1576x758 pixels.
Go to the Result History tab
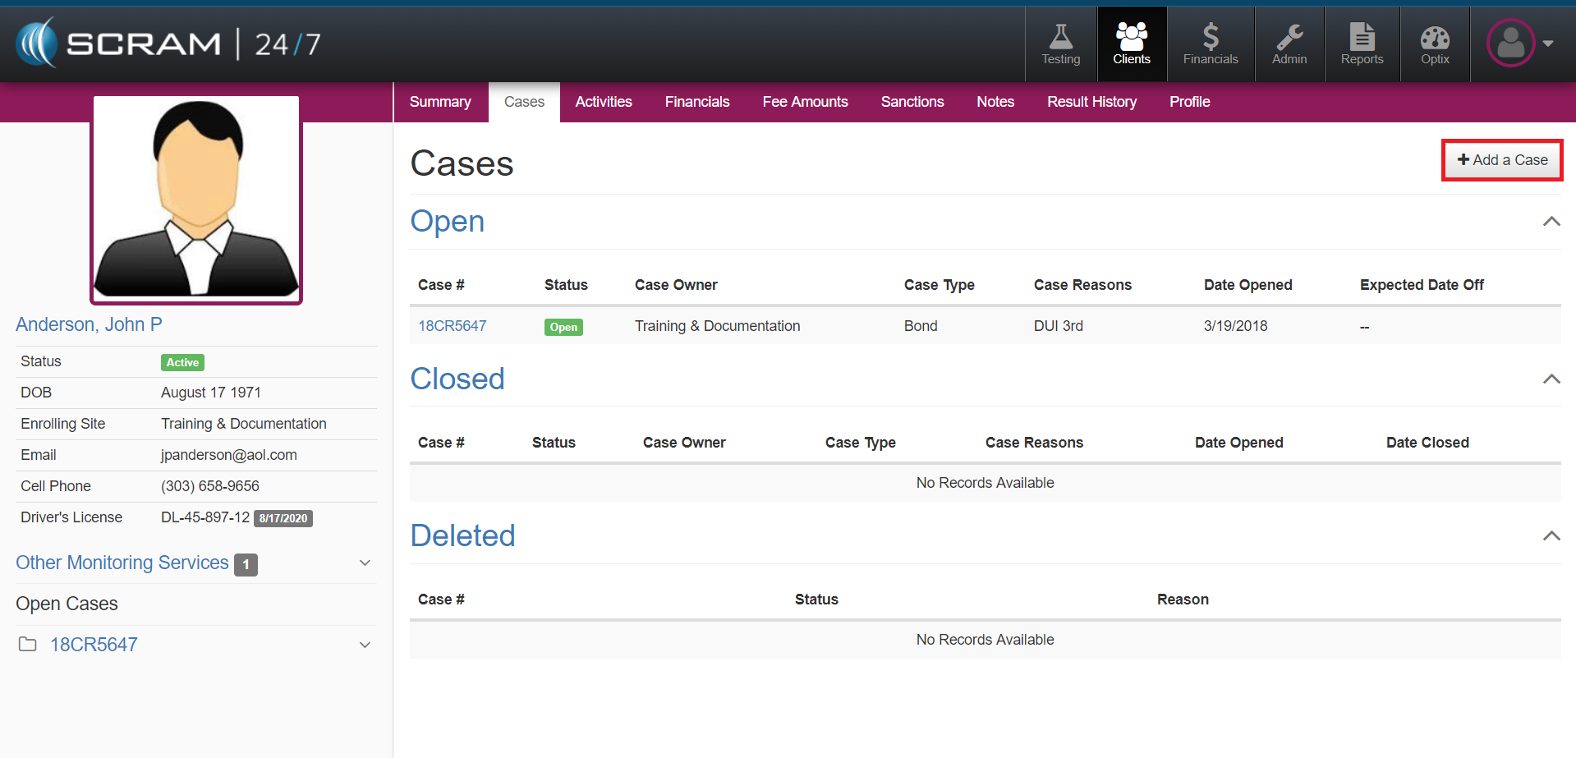click(x=1091, y=102)
